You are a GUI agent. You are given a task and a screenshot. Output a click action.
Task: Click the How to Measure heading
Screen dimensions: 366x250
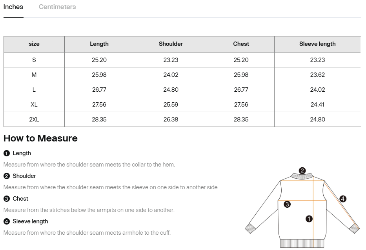pos(40,138)
